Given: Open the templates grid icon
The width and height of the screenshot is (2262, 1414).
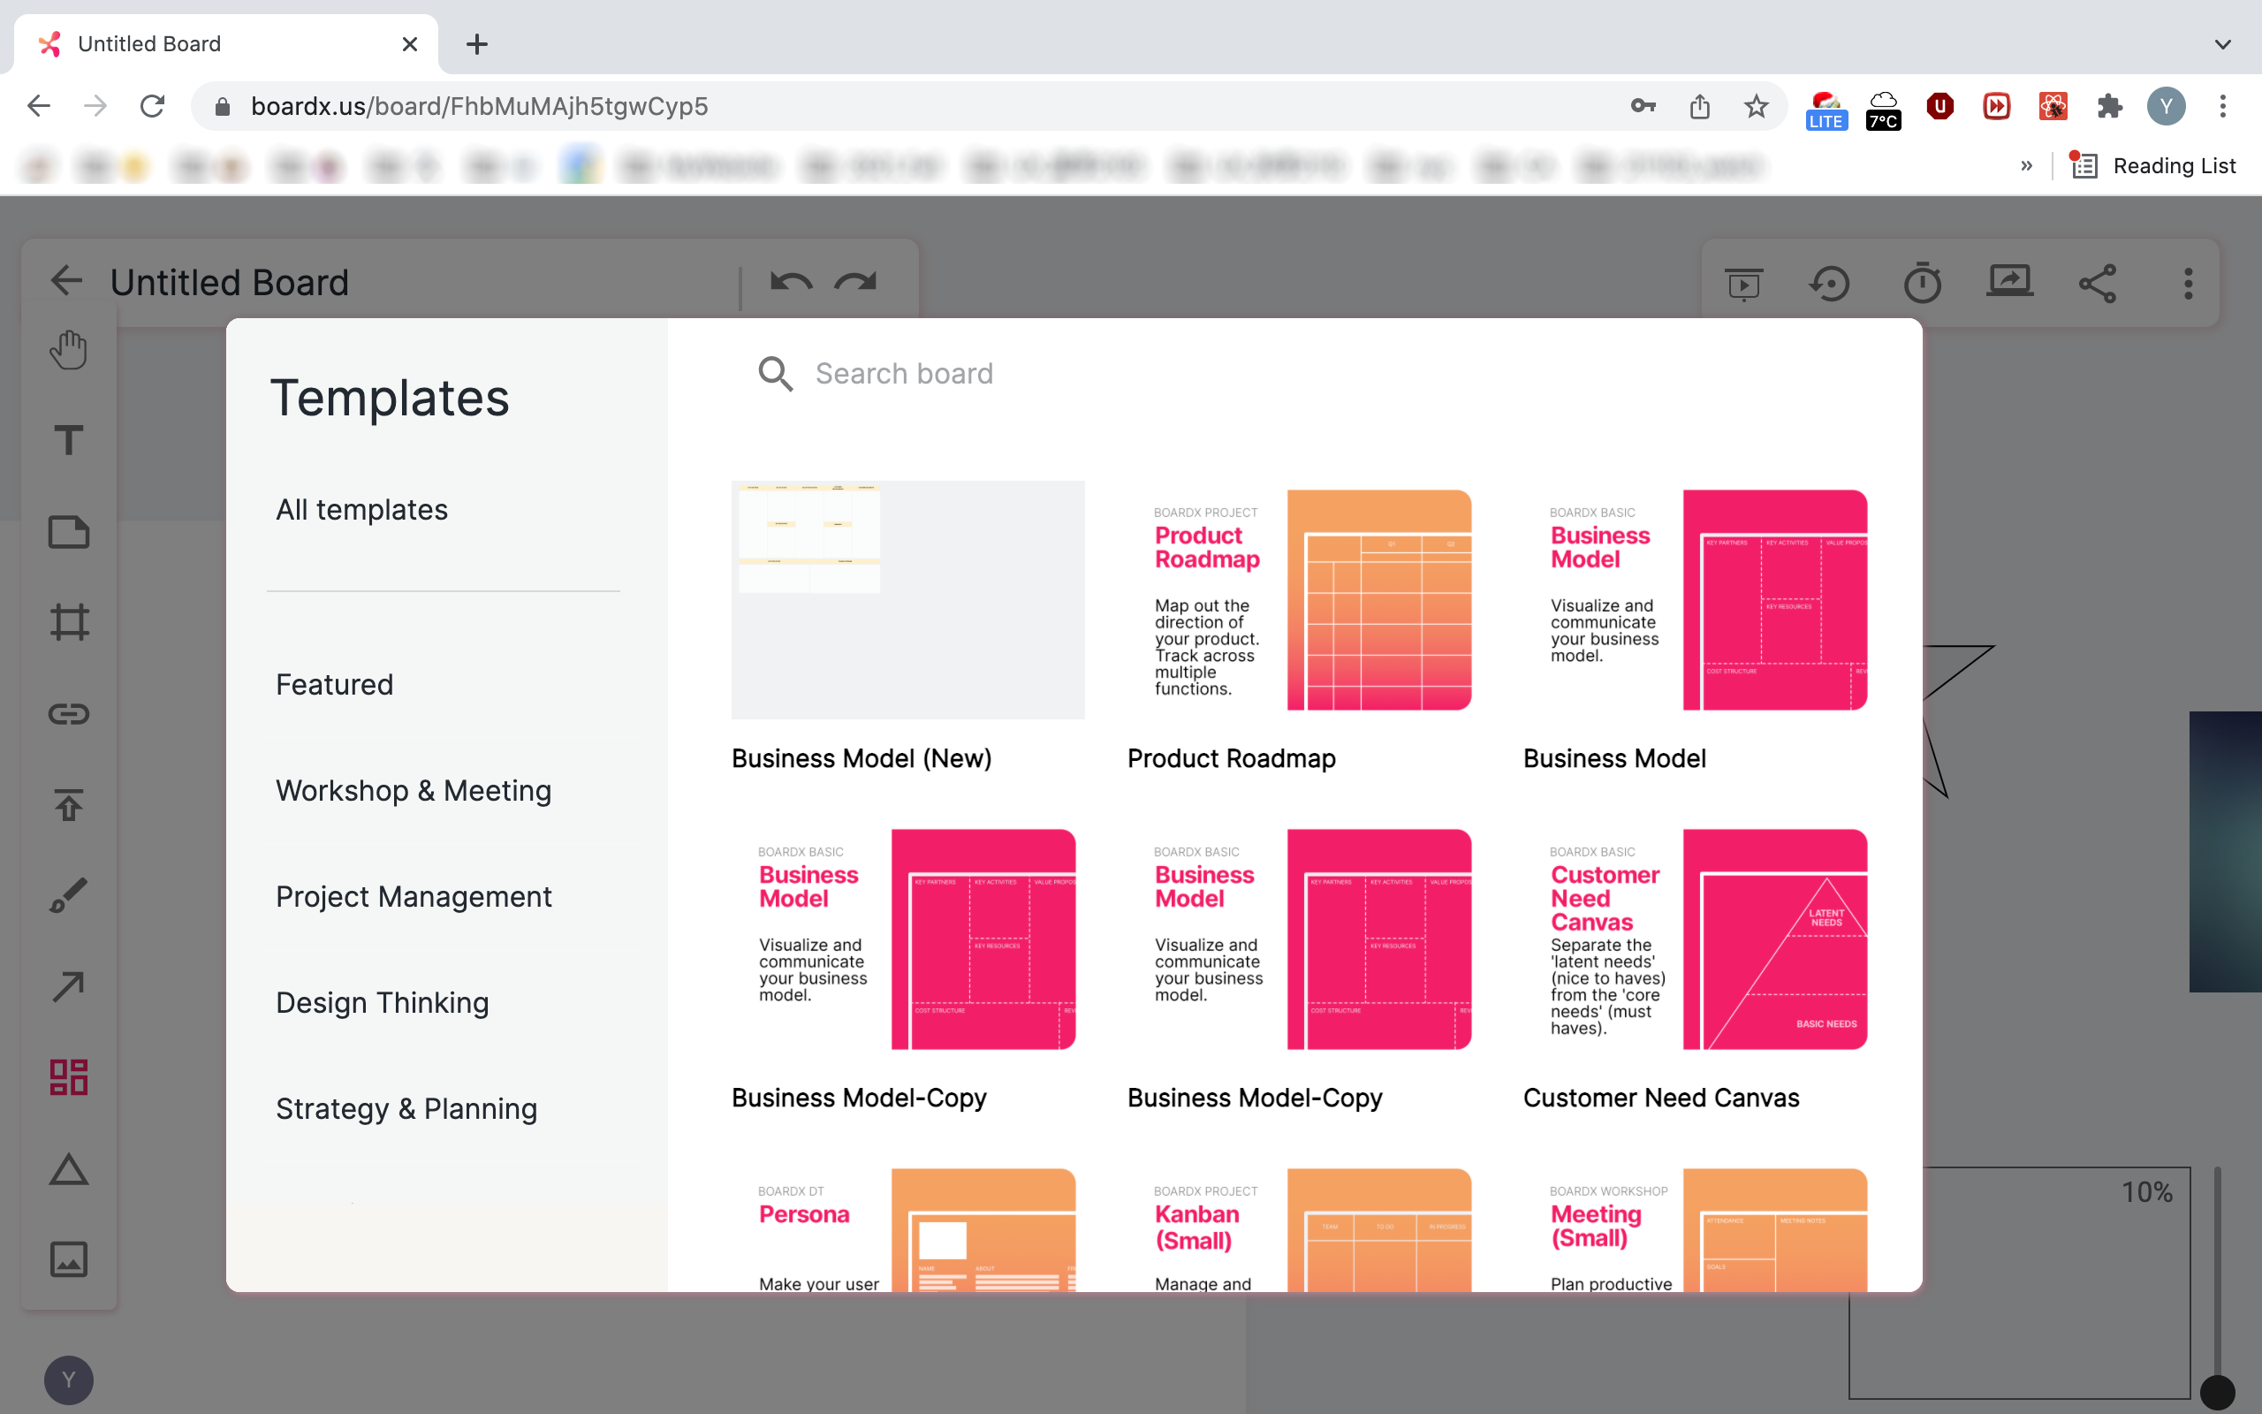Looking at the screenshot, I should click(x=68, y=1077).
